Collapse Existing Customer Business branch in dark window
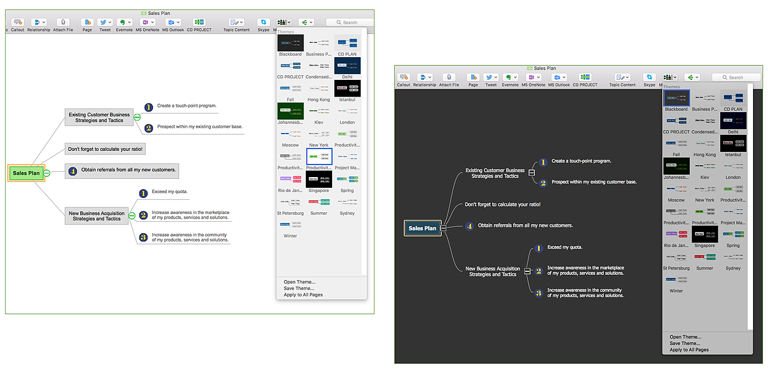Viewport: 768px width, 378px height. click(532, 173)
